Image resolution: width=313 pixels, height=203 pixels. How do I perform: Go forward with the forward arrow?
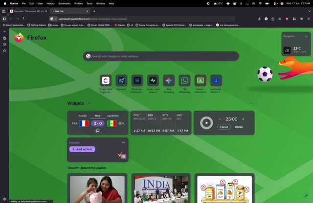tap(18, 19)
